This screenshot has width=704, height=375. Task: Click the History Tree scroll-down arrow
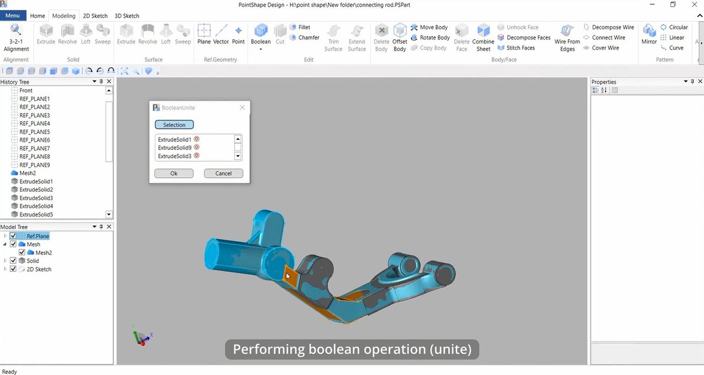[109, 215]
